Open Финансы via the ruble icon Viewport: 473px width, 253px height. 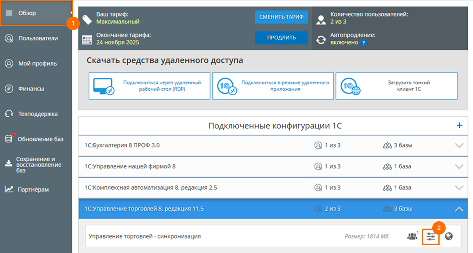click(x=8, y=88)
